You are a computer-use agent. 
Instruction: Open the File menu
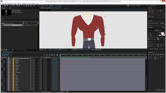pyautogui.click(x=2, y=4)
